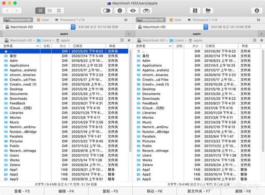The width and height of the screenshot is (265, 195).
Task: Select Movies folder in right pane
Action: pyautogui.click(x=197, y=118)
